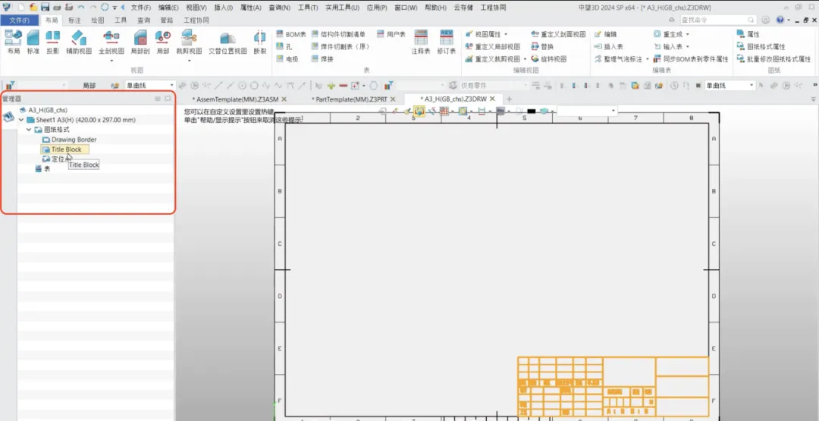Collapse the 图纸格式 folder node

(29, 130)
